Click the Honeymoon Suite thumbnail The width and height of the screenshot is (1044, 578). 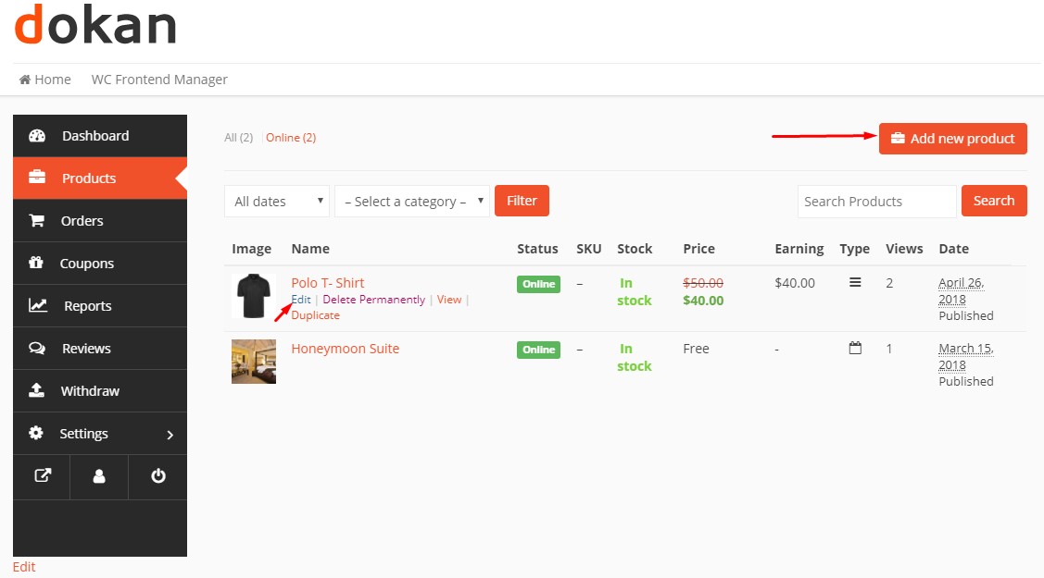coord(254,362)
